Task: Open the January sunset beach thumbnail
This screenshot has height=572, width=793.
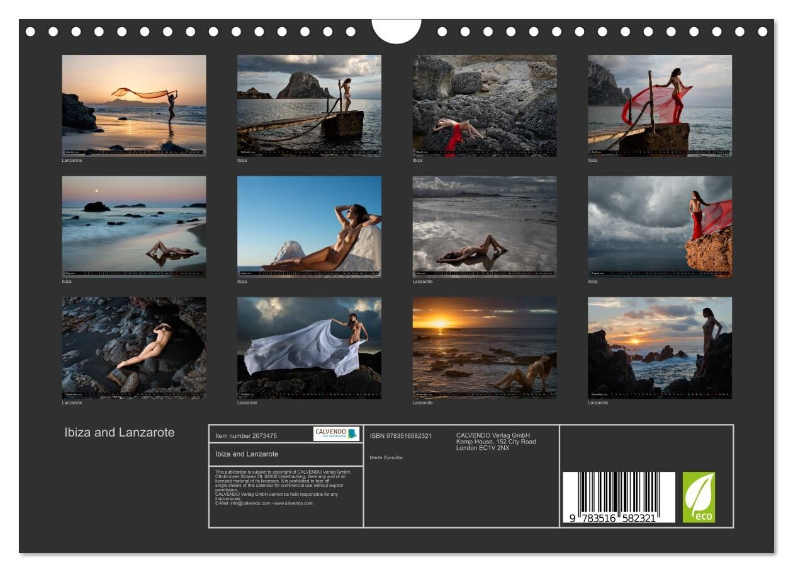Action: click(x=133, y=105)
